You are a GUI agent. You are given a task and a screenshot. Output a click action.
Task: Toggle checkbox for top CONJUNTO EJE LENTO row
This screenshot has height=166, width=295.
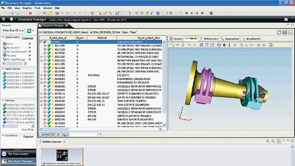[x=41, y=42]
